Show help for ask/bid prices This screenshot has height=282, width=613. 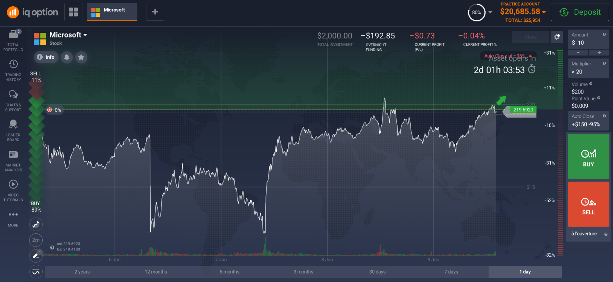pyautogui.click(x=52, y=248)
